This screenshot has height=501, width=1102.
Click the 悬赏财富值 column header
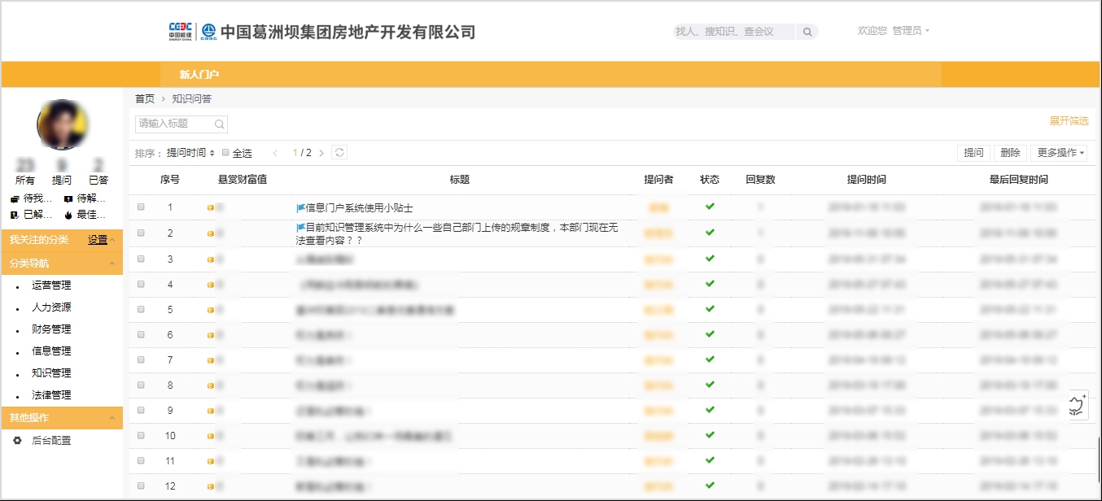click(x=243, y=180)
